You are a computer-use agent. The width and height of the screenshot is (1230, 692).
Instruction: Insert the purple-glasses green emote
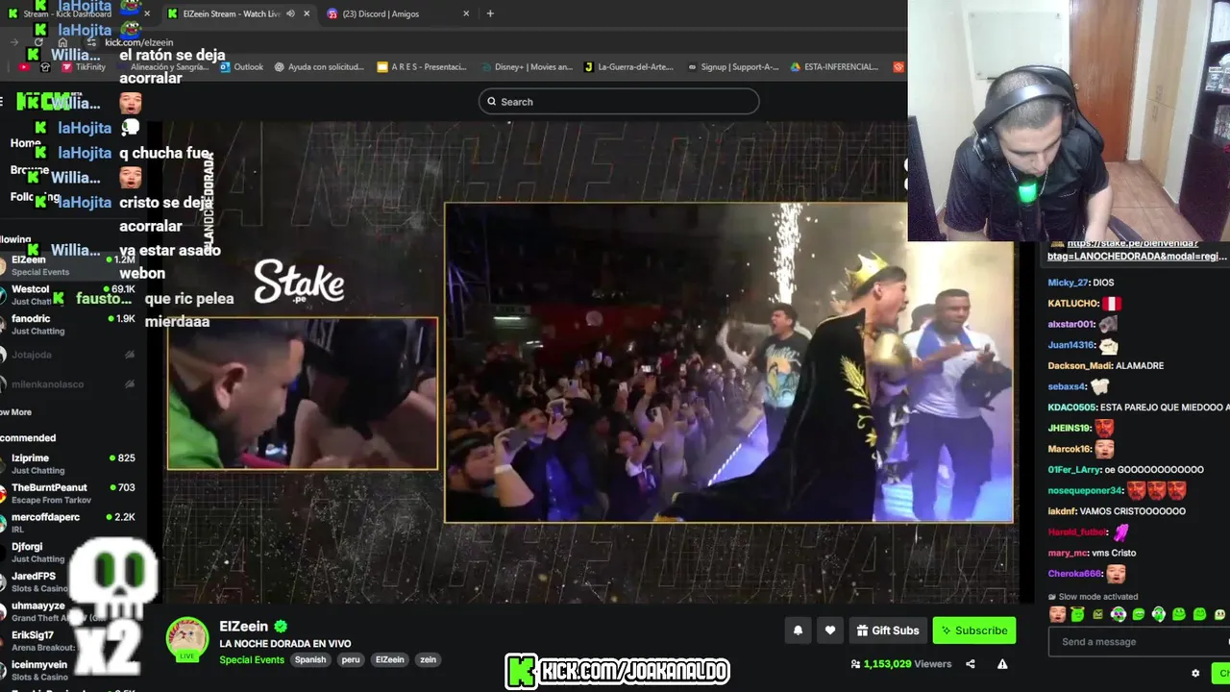pyautogui.click(x=1119, y=614)
